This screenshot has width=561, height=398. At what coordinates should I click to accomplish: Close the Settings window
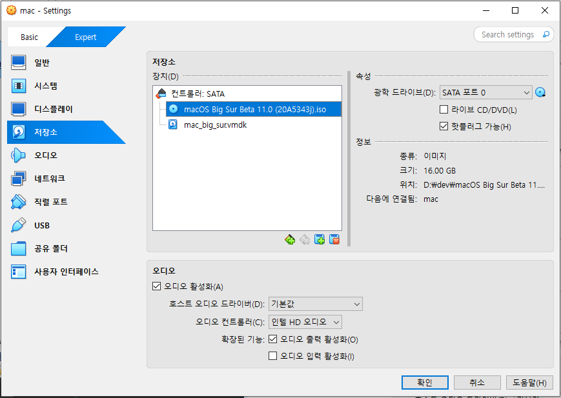(545, 10)
